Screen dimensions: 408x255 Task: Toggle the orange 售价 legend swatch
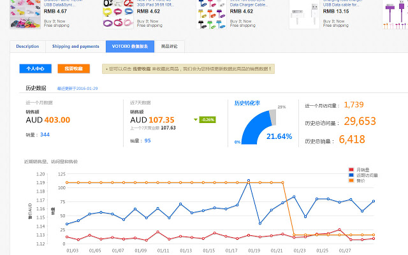[x=351, y=180]
